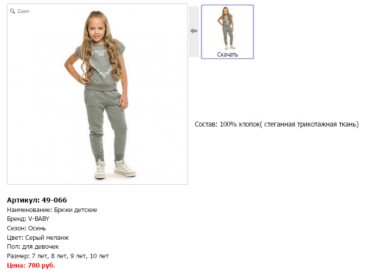This screenshot has height=277, width=366.
Task: Click the magnifier zoom icon
Action: pyautogui.click(x=13, y=11)
